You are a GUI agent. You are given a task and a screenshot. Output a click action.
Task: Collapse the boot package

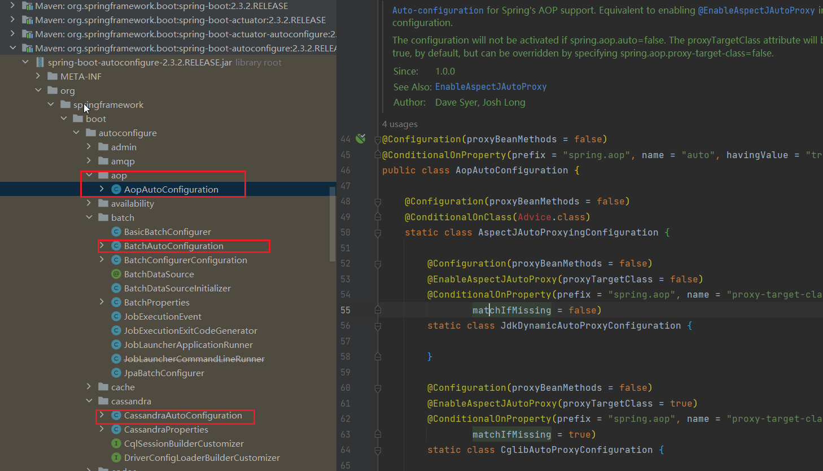[63, 119]
